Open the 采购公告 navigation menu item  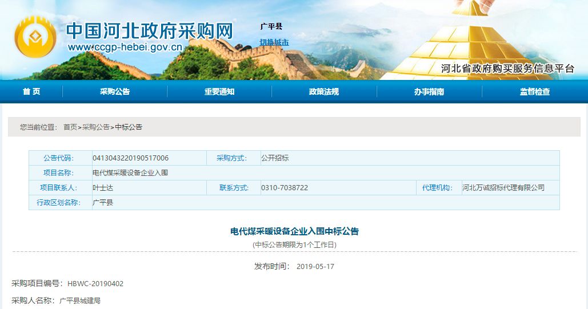pyautogui.click(x=115, y=92)
